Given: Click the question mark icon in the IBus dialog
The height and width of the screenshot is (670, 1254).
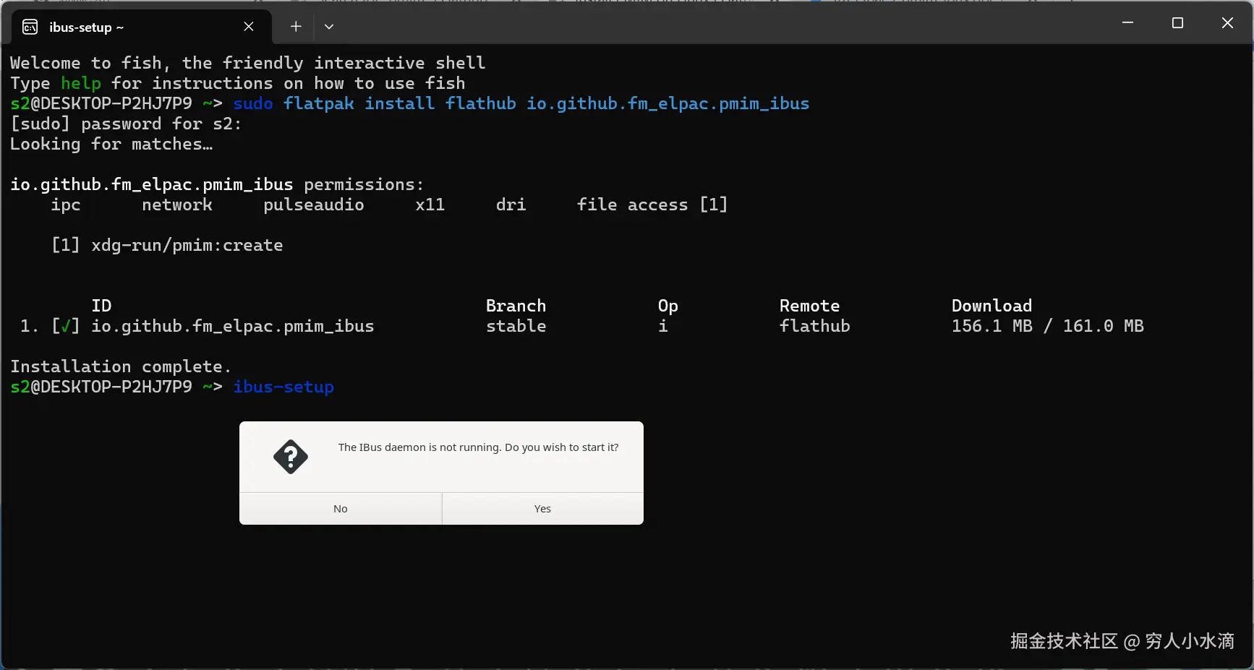Looking at the screenshot, I should coord(291,457).
